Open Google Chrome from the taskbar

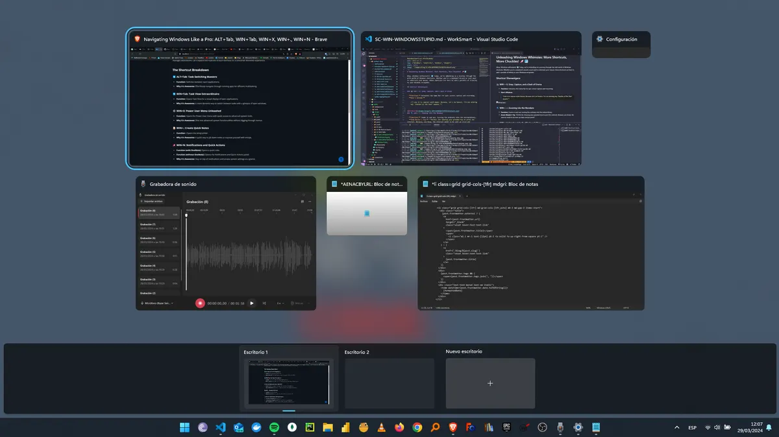(x=417, y=427)
